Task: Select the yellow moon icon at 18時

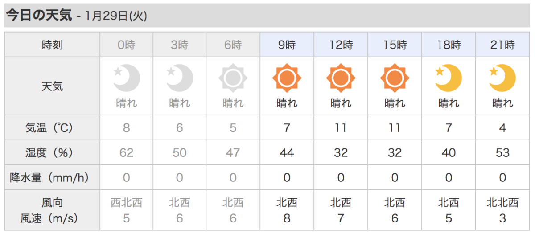Action: point(449,78)
